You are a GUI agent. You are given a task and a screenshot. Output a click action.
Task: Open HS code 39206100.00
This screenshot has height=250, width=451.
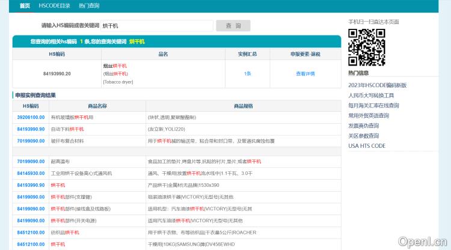click(x=31, y=117)
